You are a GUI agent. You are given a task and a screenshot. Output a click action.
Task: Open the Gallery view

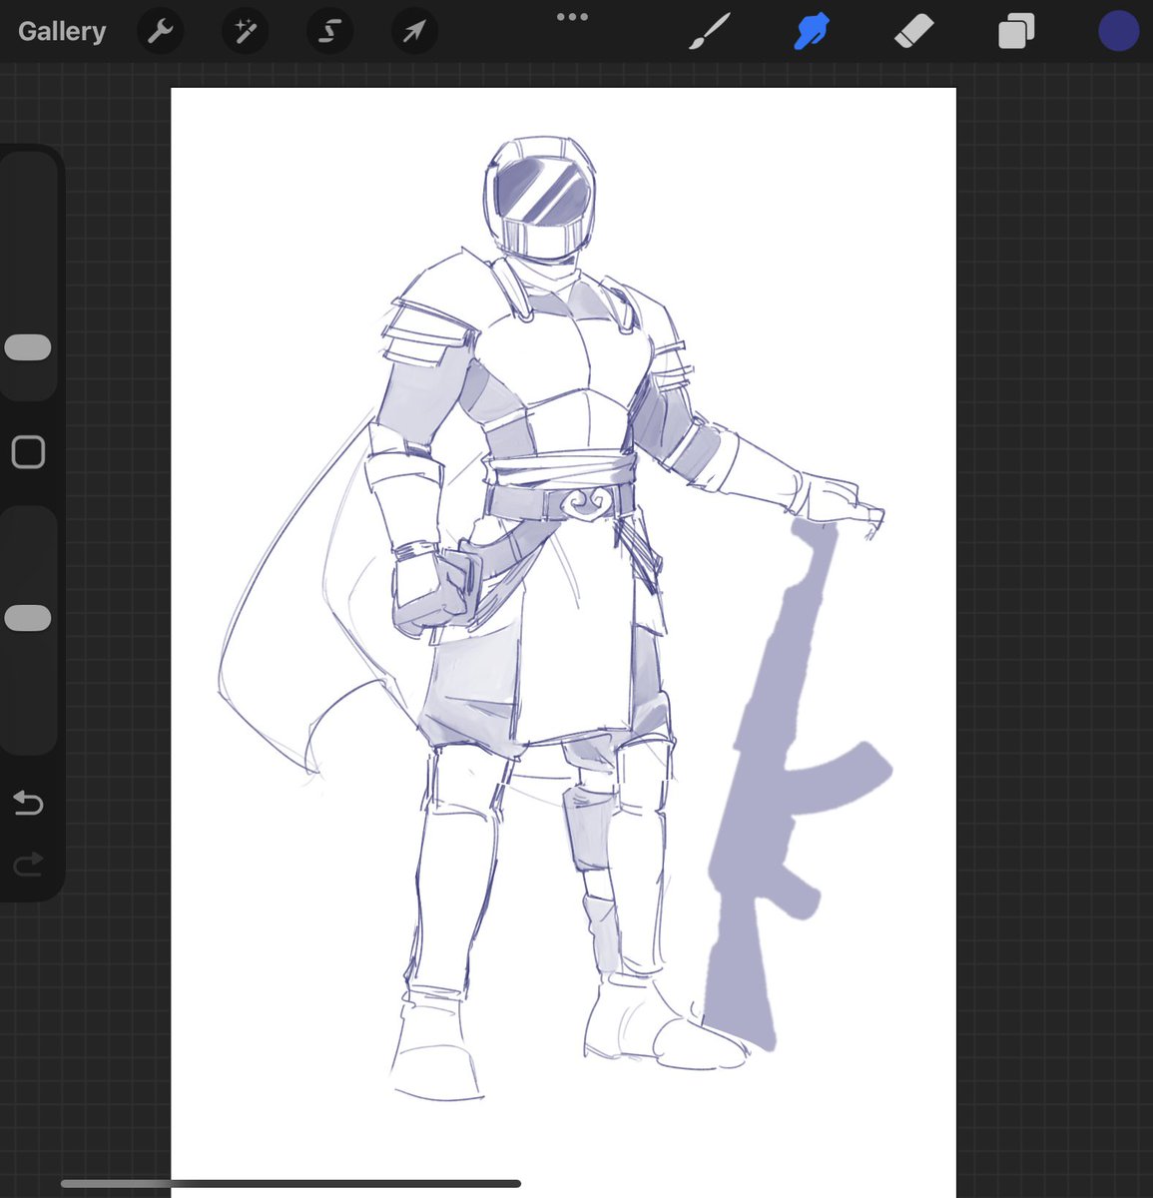point(62,32)
